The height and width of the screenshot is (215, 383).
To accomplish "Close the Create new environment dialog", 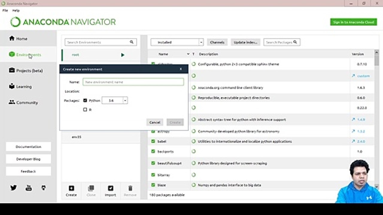I will (x=181, y=69).
